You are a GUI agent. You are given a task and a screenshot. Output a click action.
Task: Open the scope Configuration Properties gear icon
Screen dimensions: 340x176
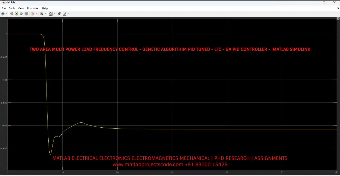pos(3,14)
